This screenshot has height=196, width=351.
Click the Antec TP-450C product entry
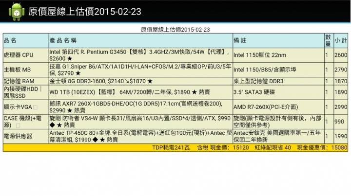(140, 136)
